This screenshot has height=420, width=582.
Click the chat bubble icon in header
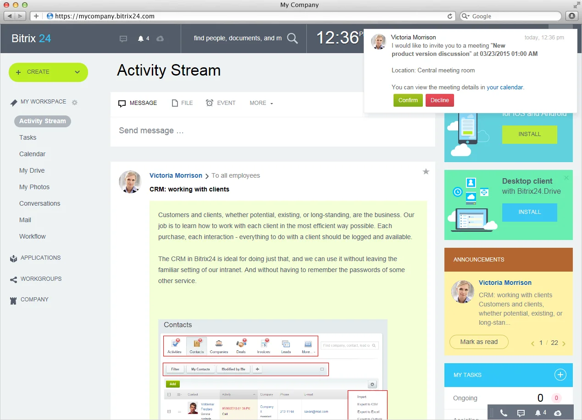coord(123,39)
